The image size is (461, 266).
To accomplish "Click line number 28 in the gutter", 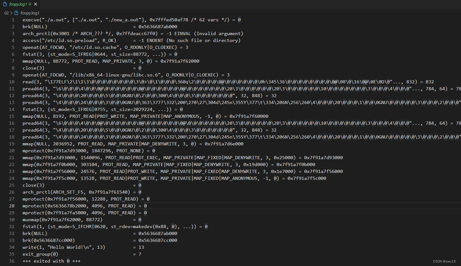I will click(x=12, y=206).
